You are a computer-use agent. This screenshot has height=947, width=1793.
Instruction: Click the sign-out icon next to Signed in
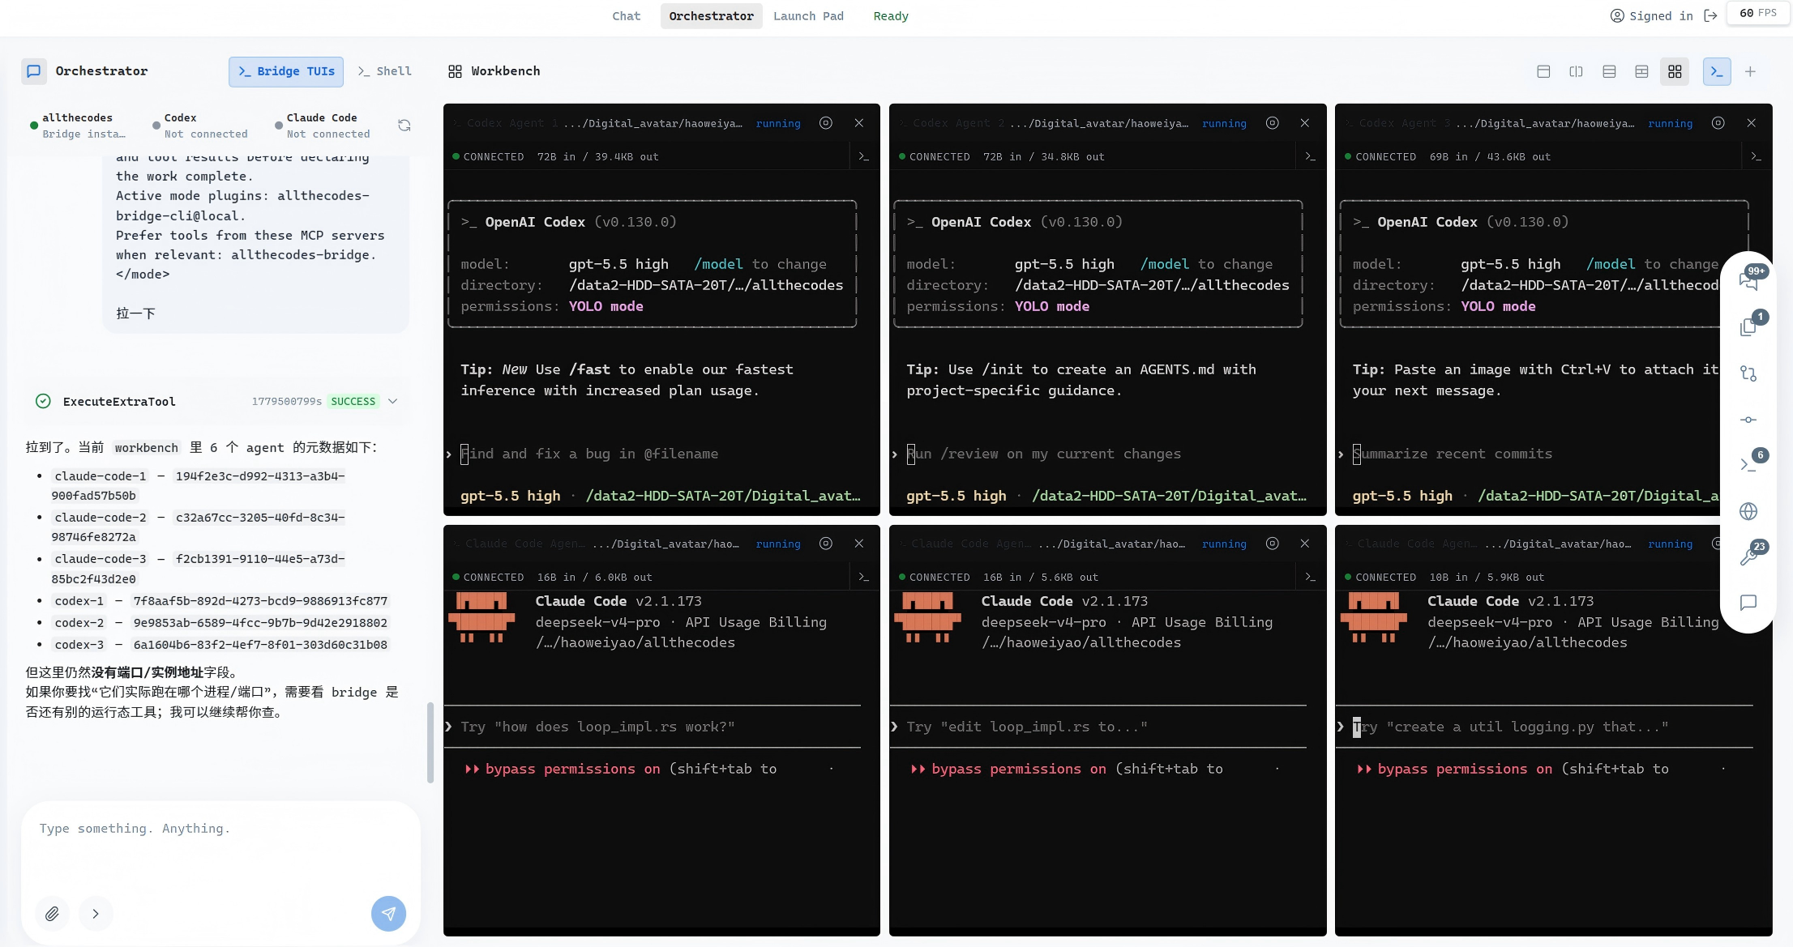1710,15
